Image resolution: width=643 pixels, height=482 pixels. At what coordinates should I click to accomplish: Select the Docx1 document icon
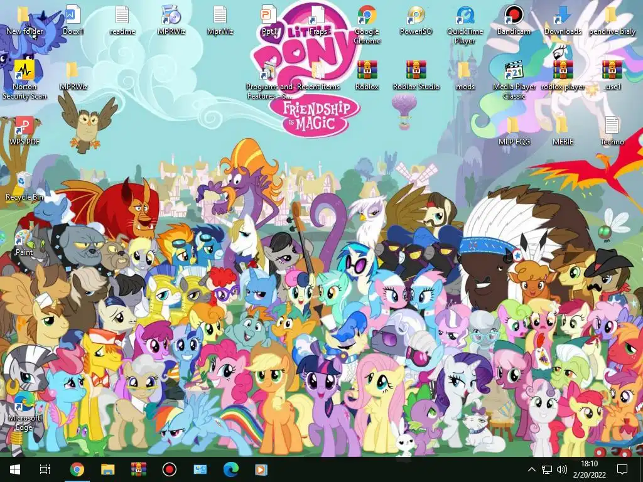point(73,21)
